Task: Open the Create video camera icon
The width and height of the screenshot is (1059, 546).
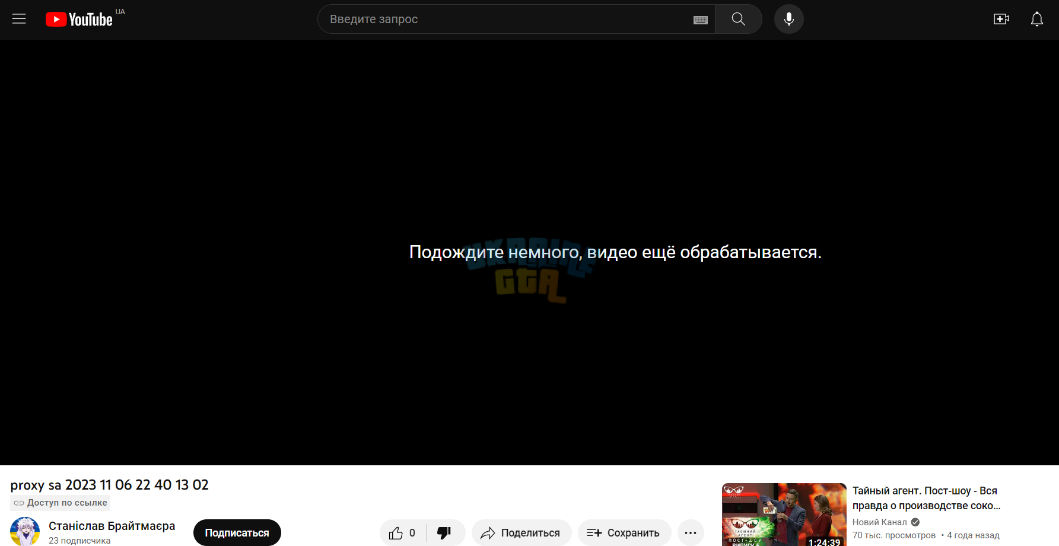Action: pyautogui.click(x=1001, y=19)
